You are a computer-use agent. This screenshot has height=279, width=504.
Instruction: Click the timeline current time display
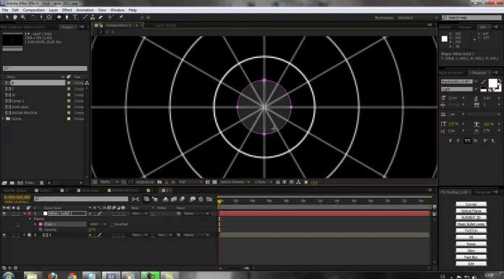17,197
